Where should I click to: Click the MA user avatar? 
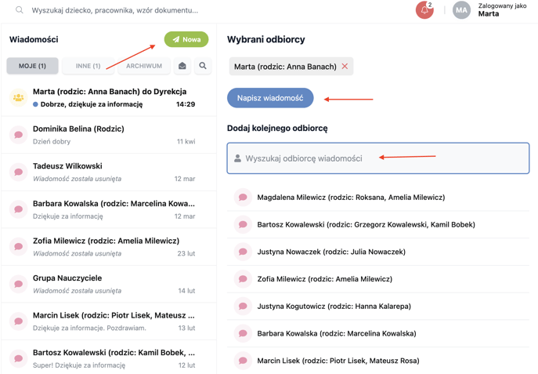tap(461, 10)
